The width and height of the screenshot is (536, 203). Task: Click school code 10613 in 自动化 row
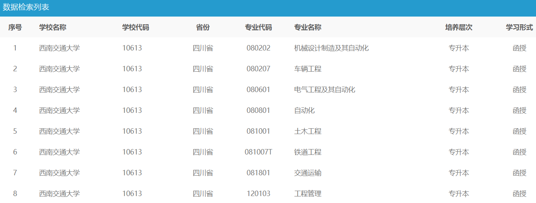[132, 111]
